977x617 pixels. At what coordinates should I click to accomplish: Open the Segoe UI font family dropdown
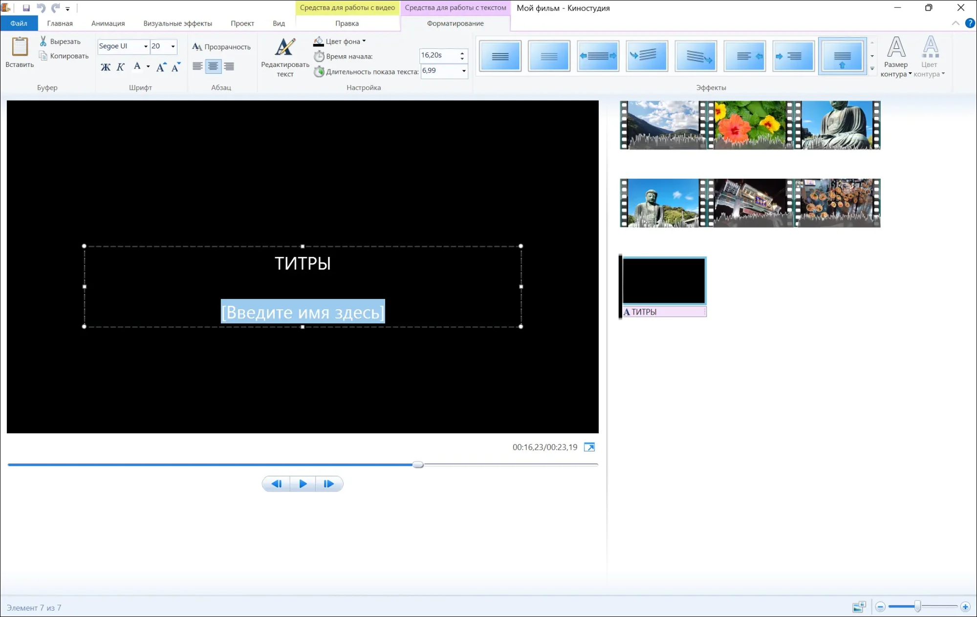tap(146, 46)
